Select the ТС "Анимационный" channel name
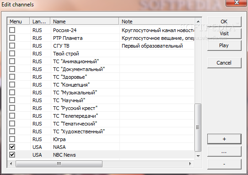248x175 pixels. pos(76,61)
